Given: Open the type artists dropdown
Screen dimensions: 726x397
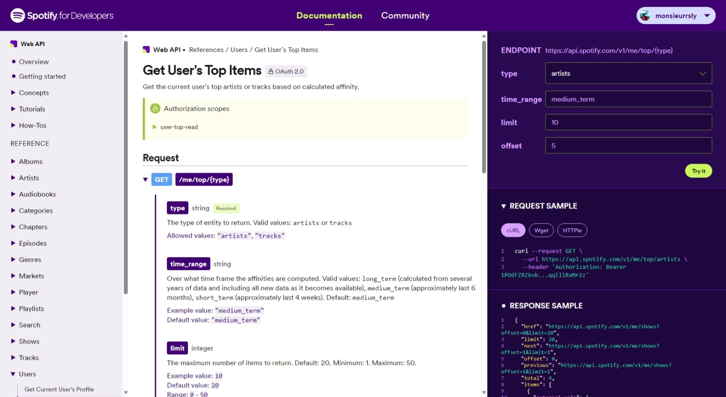Looking at the screenshot, I should pos(628,73).
